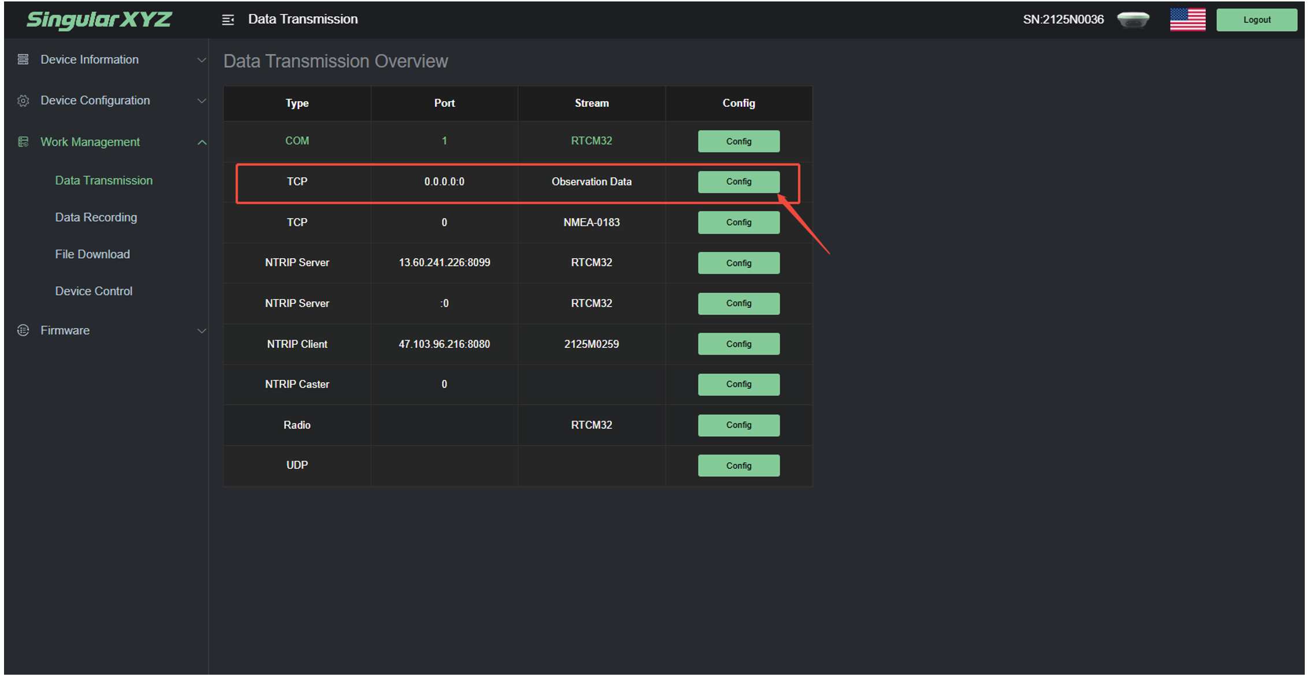Configure the Radio RTCM32 stream
The height and width of the screenshot is (677, 1314).
[738, 425]
